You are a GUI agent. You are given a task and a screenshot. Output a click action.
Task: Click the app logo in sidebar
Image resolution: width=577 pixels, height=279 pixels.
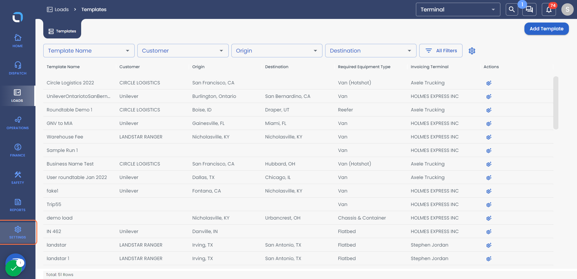pyautogui.click(x=18, y=17)
